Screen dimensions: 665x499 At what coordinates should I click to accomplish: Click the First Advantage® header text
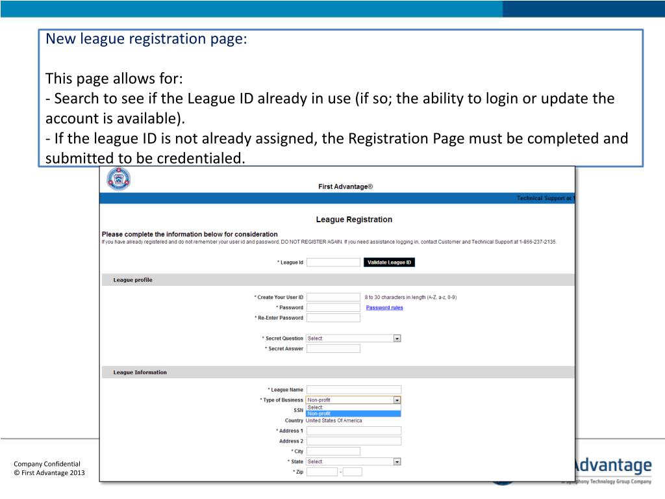coord(345,186)
